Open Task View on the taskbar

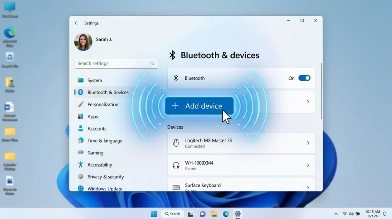click(x=191, y=214)
